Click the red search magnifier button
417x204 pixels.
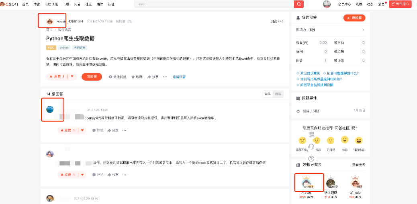(298, 4)
